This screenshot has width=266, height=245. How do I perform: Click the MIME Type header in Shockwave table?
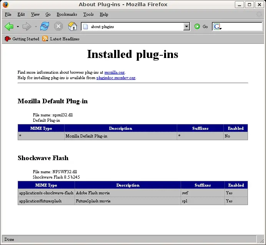[46, 185]
